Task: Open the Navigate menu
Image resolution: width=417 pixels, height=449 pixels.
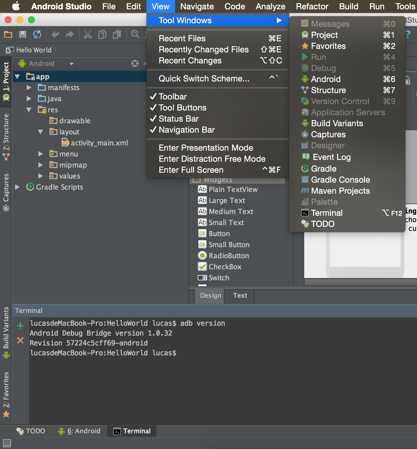Action: [x=197, y=6]
